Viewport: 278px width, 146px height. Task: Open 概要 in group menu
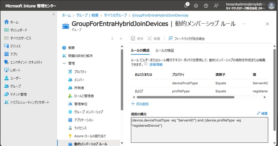click(x=68, y=48)
